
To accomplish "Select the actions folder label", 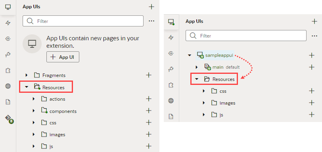I will coord(57,99).
